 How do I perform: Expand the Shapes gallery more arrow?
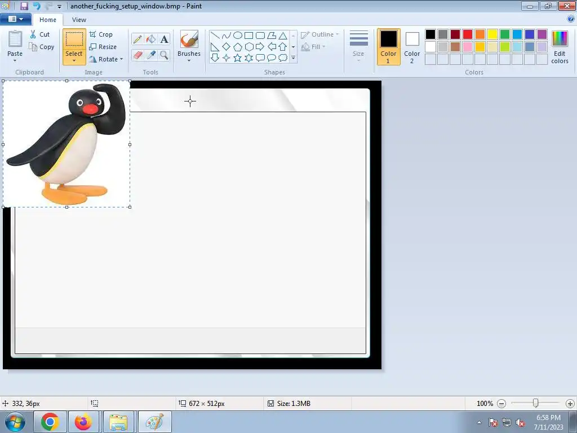click(293, 58)
